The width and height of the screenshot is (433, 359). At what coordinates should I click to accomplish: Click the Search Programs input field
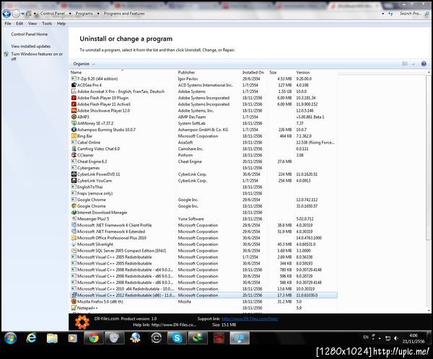tap(413, 14)
